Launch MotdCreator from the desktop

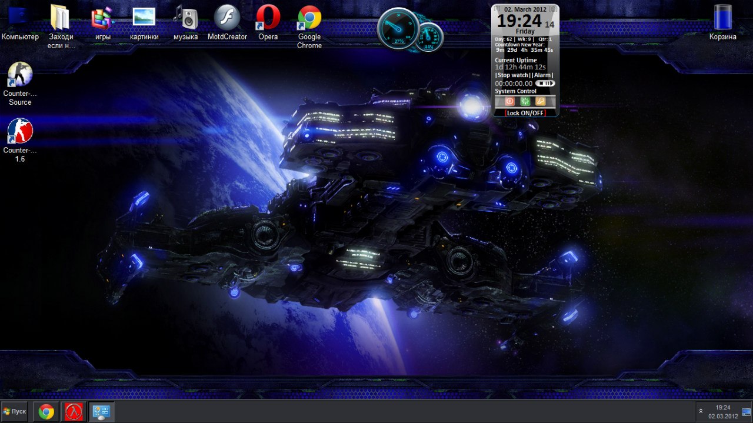(x=227, y=19)
